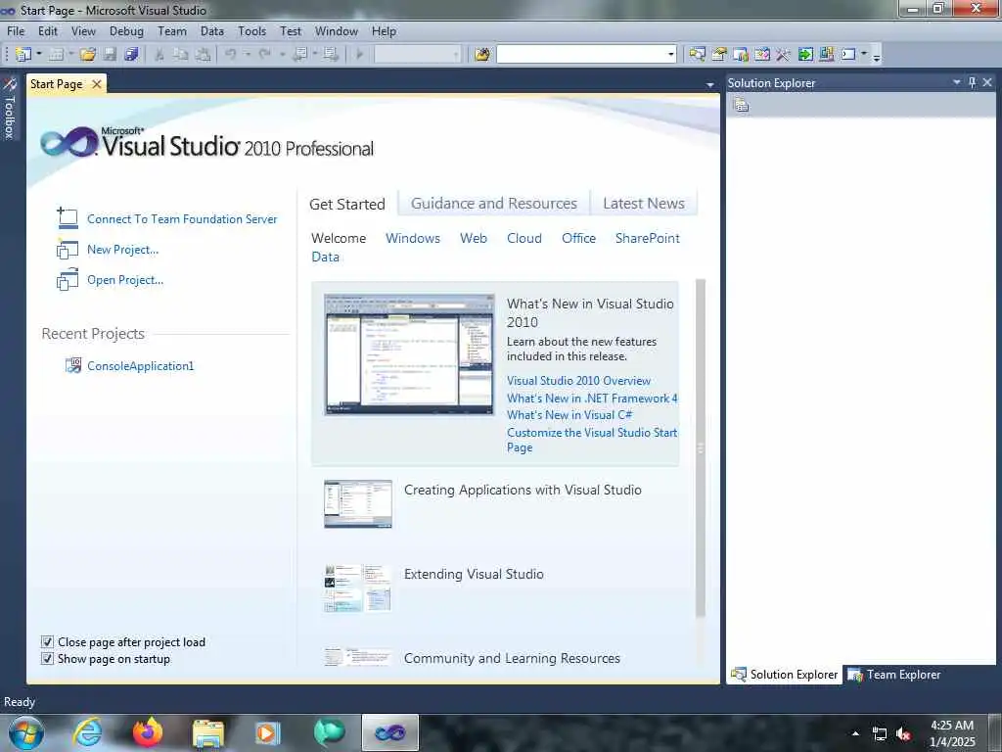Select the Windows category link

[413, 238]
